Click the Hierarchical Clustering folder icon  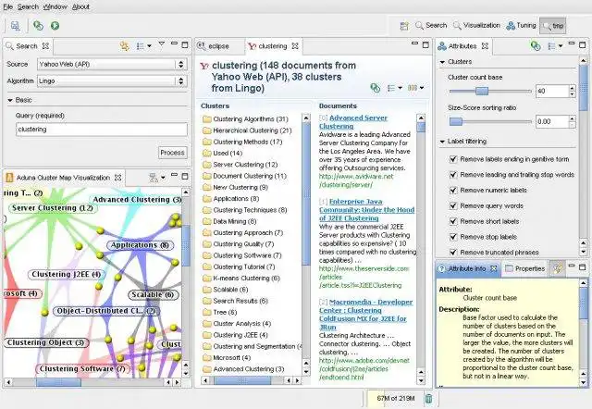[206, 130]
